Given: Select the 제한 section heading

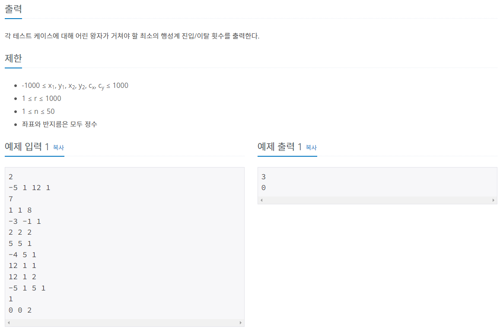Looking at the screenshot, I should (13, 58).
